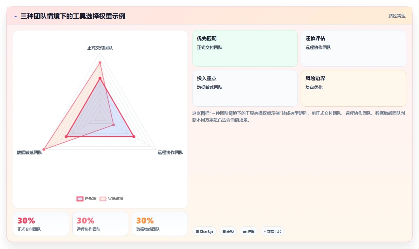Click the 进度 tag icon
This screenshot has height=249, width=419.
pos(245,231)
